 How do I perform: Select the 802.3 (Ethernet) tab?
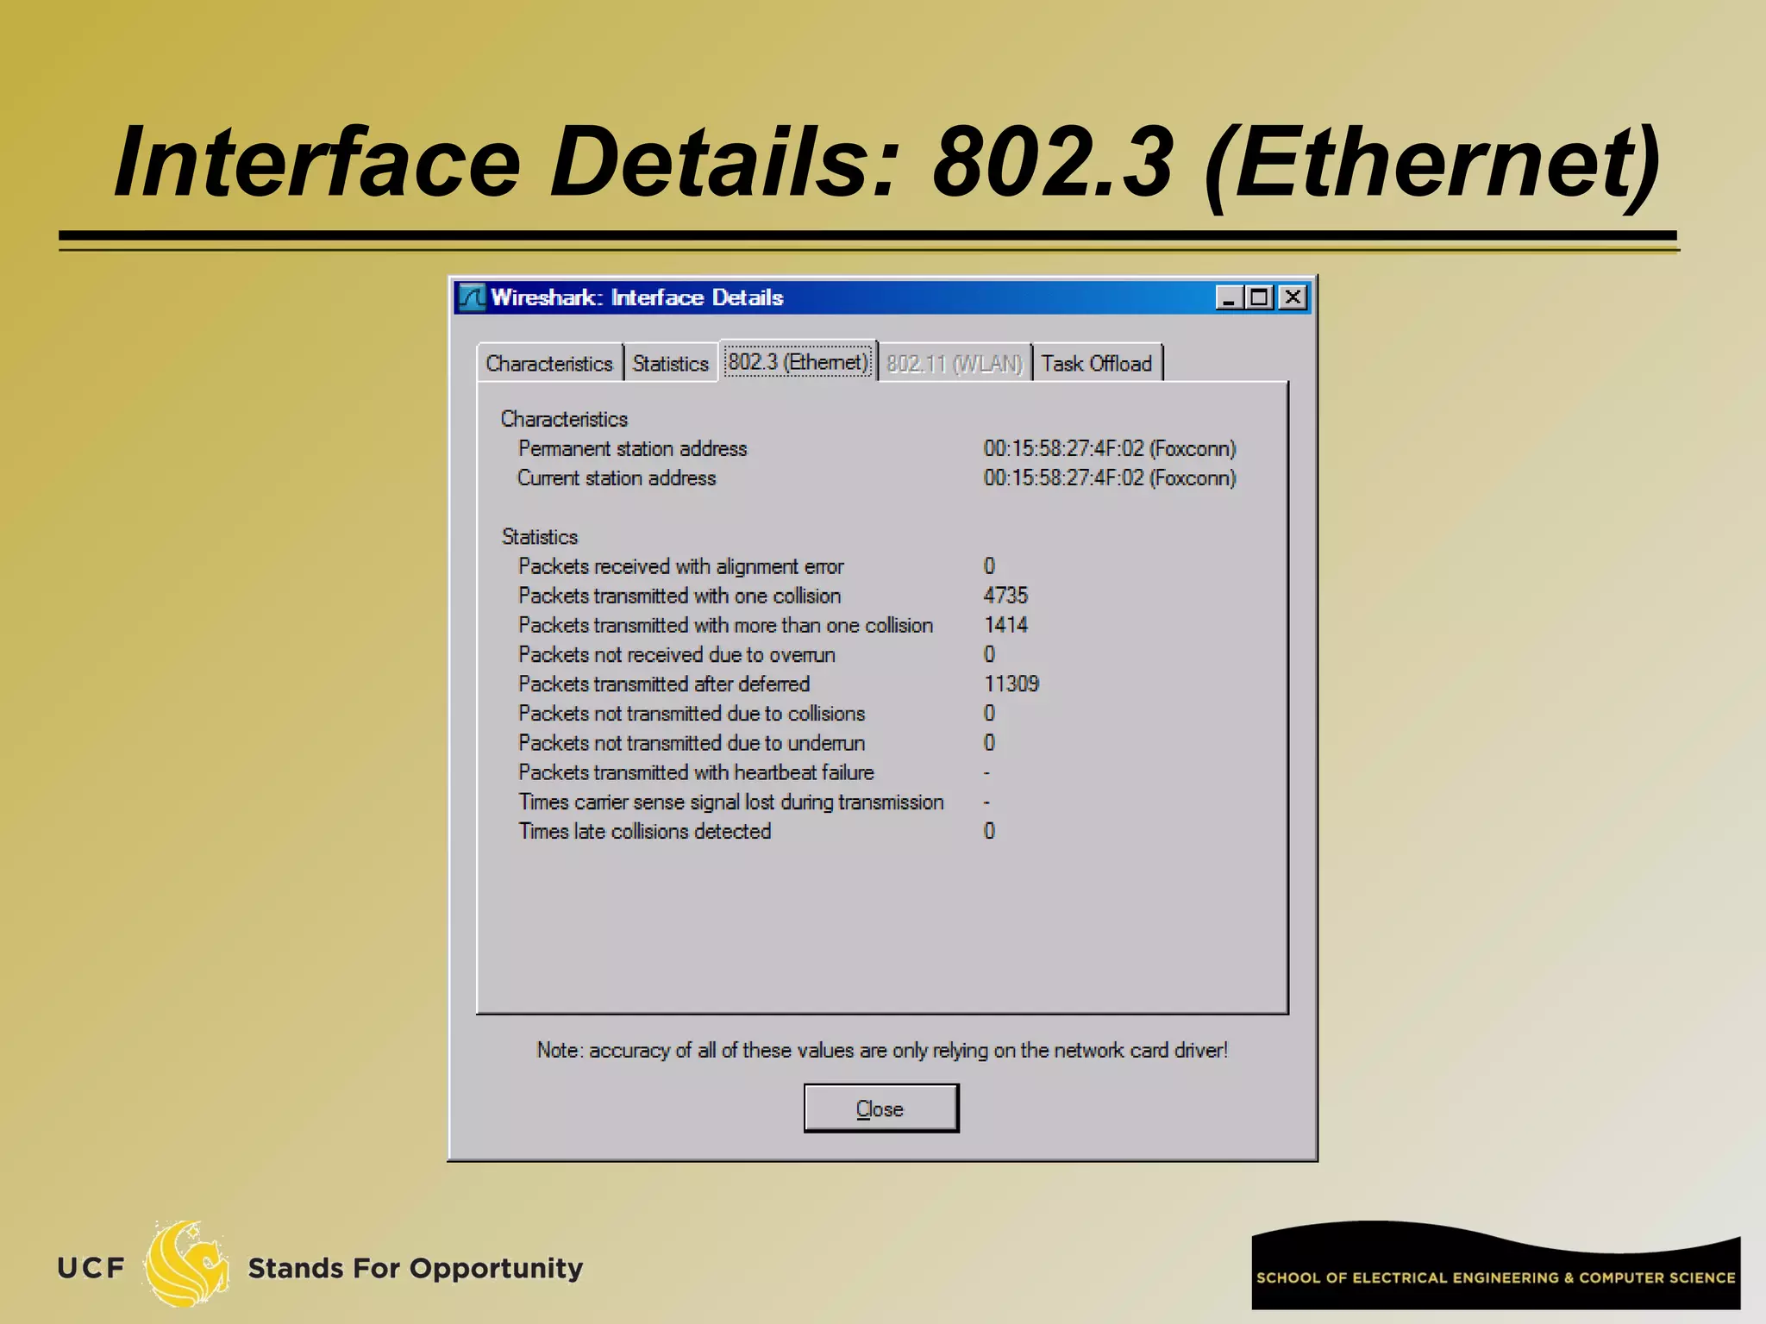(x=798, y=361)
